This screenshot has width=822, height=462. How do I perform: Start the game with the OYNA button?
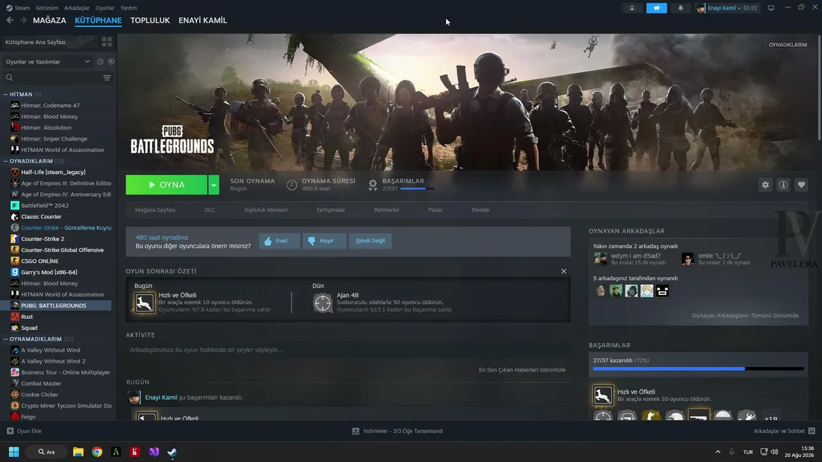(166, 185)
